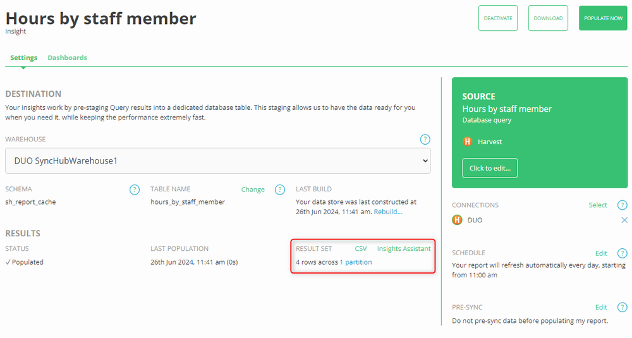Download result set via CSV link

pos(361,249)
